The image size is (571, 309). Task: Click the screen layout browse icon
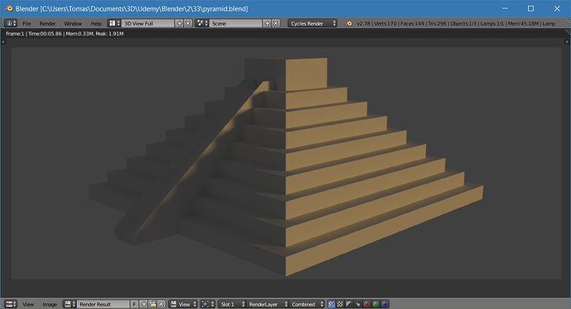click(x=114, y=23)
